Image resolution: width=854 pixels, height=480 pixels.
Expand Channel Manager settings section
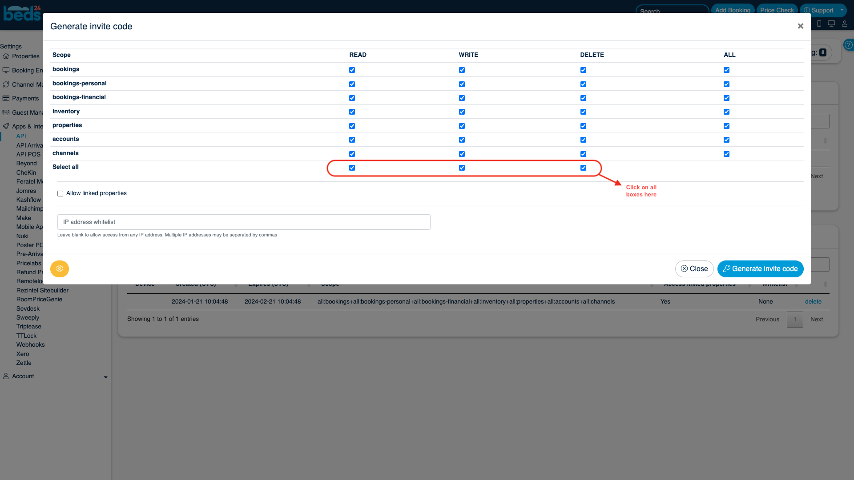coord(27,84)
